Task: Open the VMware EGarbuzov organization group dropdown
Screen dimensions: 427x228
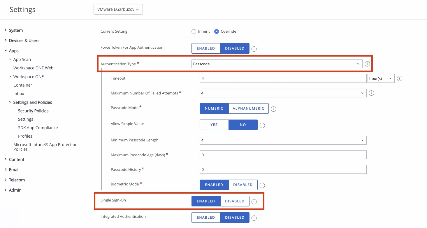Action: coord(118,10)
